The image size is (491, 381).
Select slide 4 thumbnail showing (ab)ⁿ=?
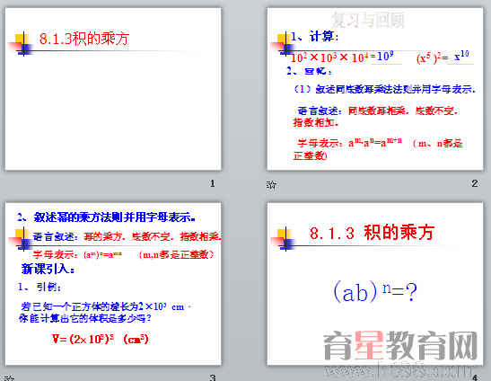tap(375, 284)
